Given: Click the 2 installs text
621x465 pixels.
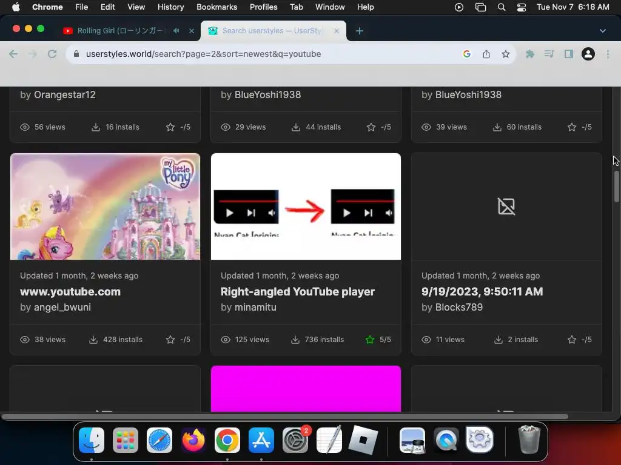Looking at the screenshot, I should pos(523,340).
